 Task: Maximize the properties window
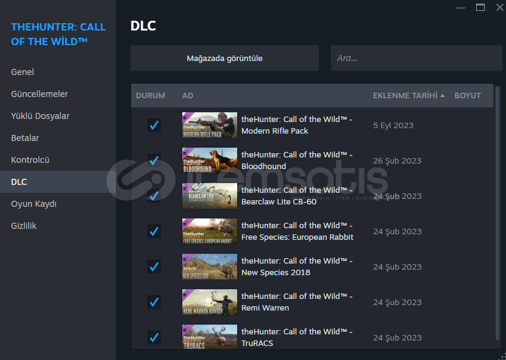(480, 7)
